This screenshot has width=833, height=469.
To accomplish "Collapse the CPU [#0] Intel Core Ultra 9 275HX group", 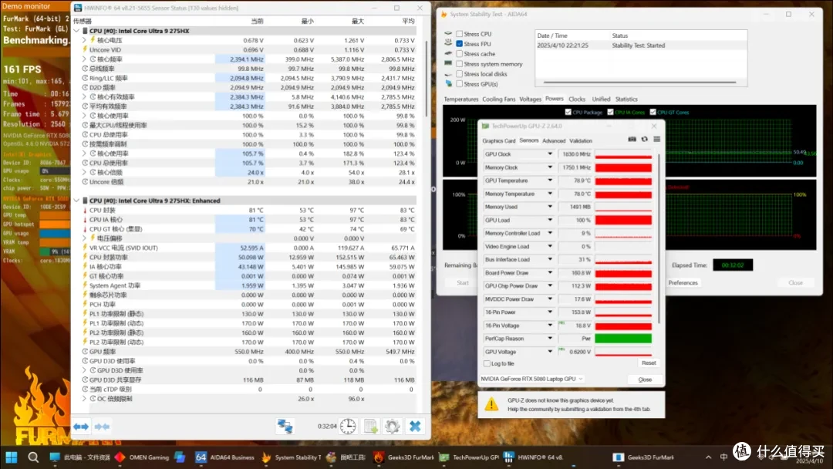I will pyautogui.click(x=77, y=31).
